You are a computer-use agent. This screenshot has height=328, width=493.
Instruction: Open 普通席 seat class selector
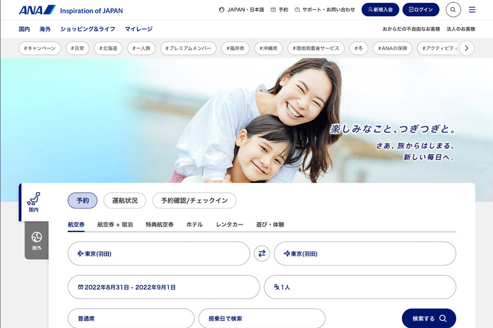click(131, 318)
